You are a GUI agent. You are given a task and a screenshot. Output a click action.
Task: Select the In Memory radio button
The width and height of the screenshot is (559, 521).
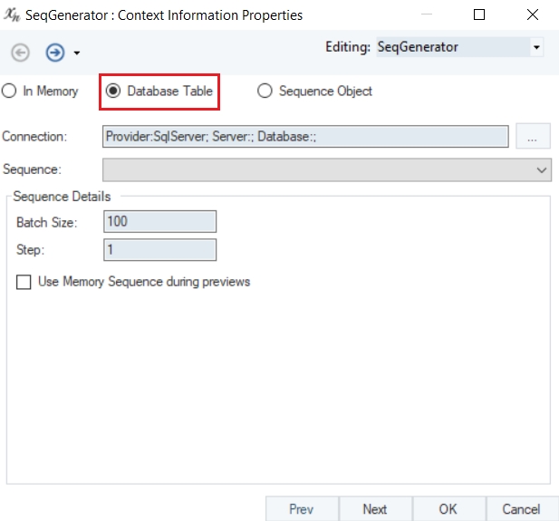click(9, 91)
